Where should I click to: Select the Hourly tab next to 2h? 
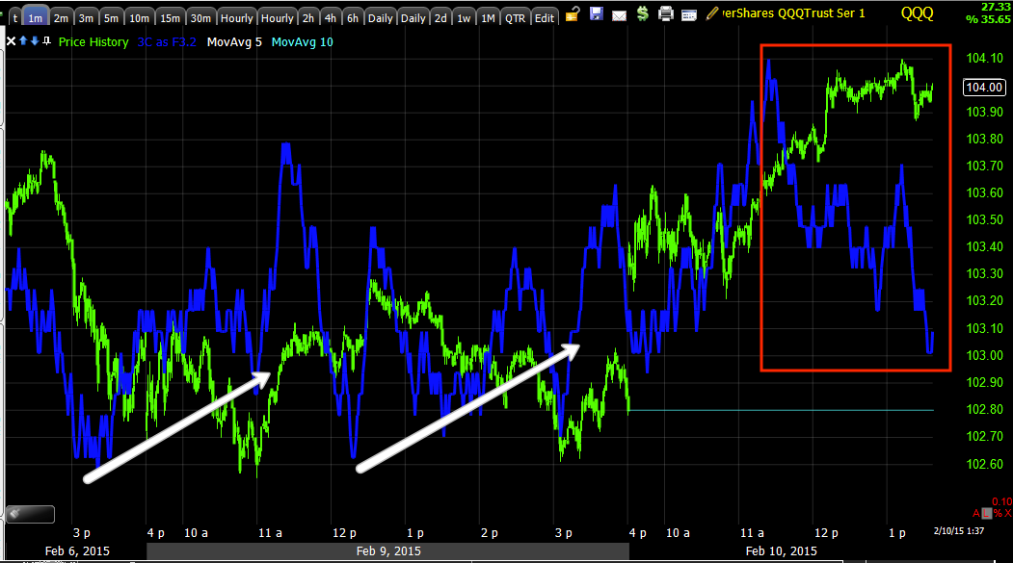point(278,18)
